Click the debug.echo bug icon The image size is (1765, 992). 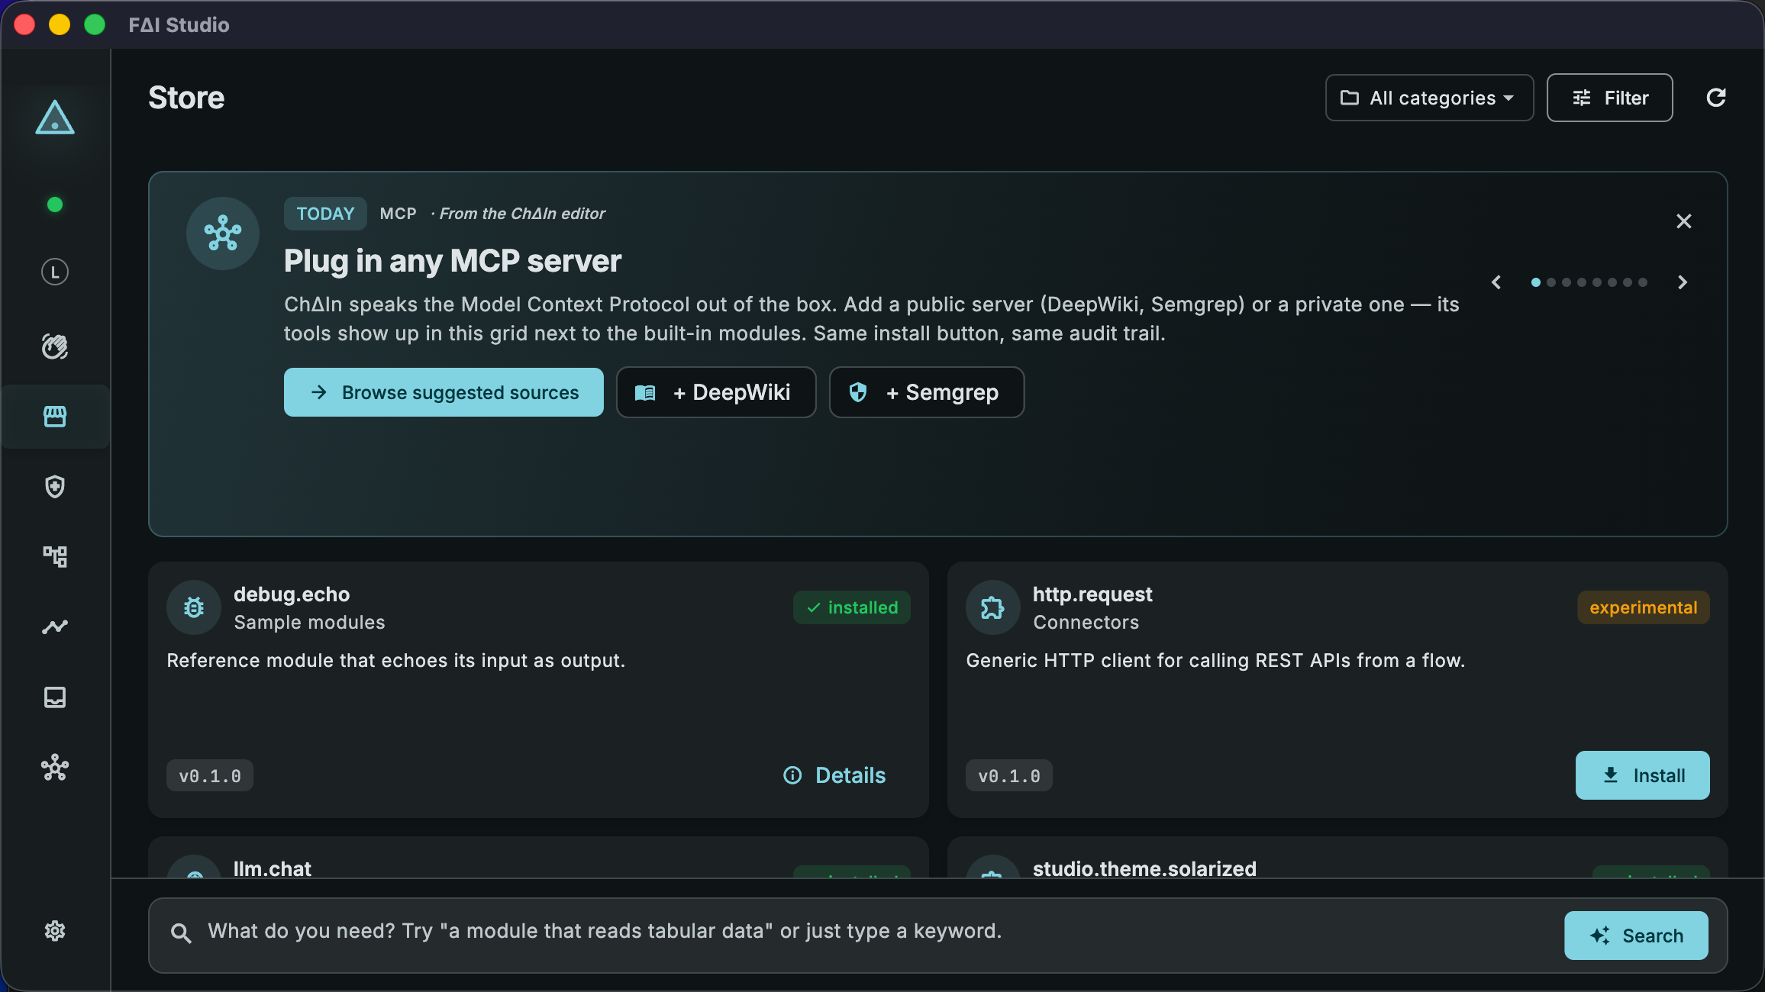click(x=194, y=607)
